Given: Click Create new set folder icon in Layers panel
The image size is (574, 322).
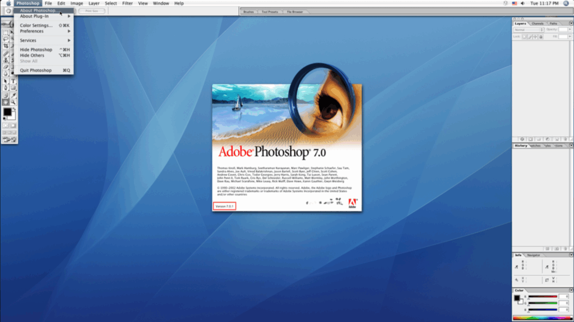Looking at the screenshot, I should [539, 139].
